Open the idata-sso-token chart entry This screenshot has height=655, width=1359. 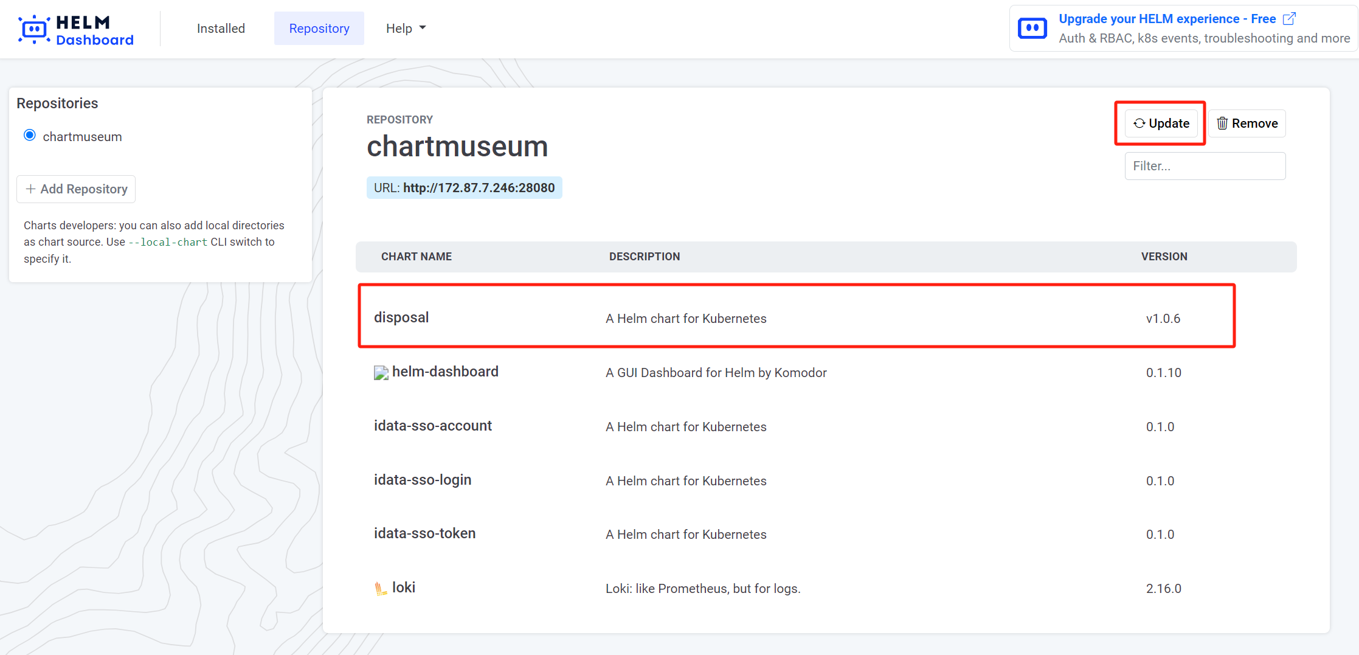click(424, 533)
